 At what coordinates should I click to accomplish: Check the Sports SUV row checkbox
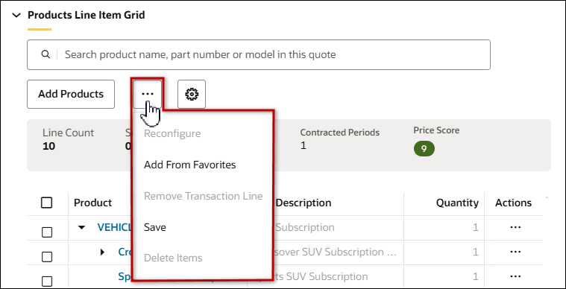coord(46,282)
